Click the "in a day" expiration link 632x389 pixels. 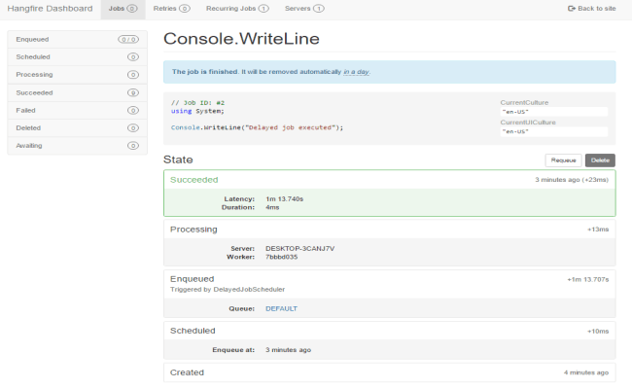pos(356,72)
